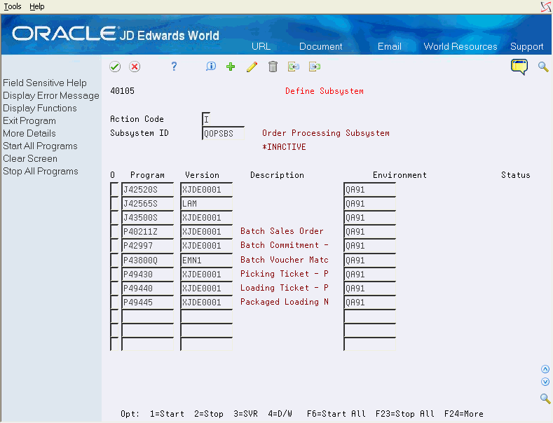Click option field for program J42520S
Screen dimensions: 553x423
(115, 189)
